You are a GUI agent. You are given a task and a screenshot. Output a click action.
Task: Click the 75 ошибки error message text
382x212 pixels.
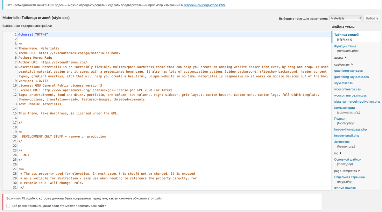[85, 198]
